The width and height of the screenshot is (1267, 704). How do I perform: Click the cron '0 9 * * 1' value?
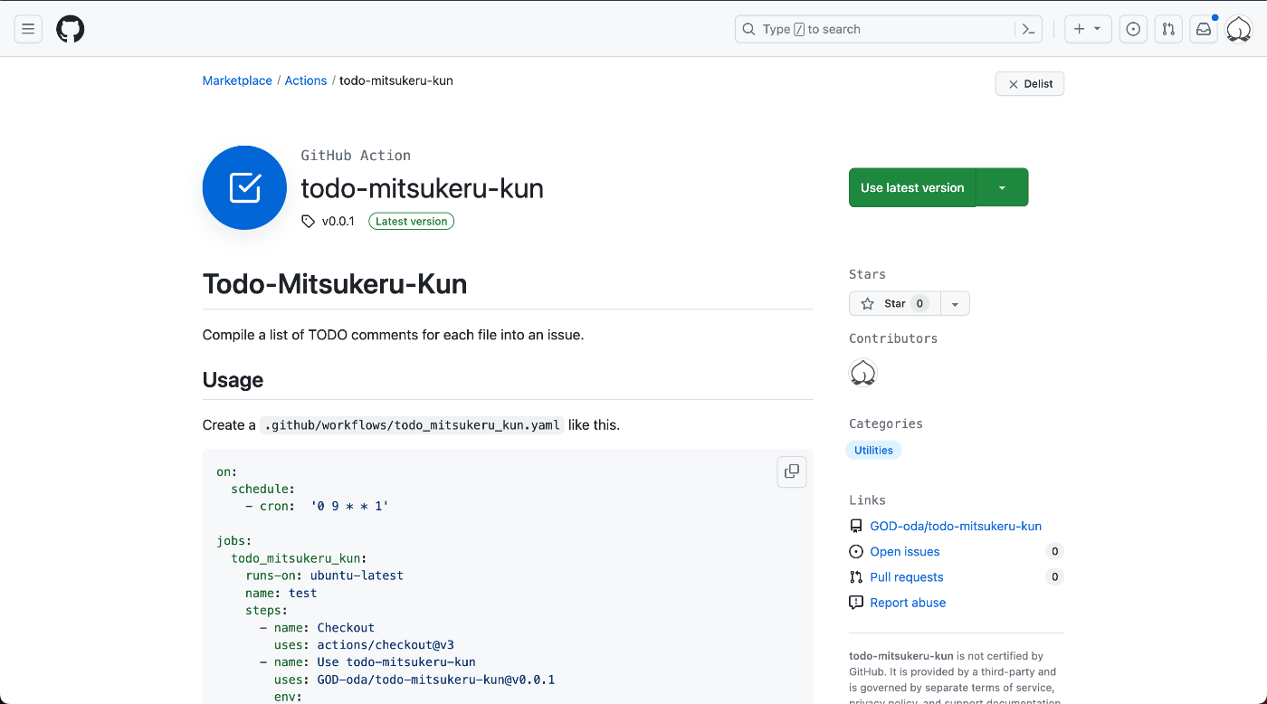349,506
